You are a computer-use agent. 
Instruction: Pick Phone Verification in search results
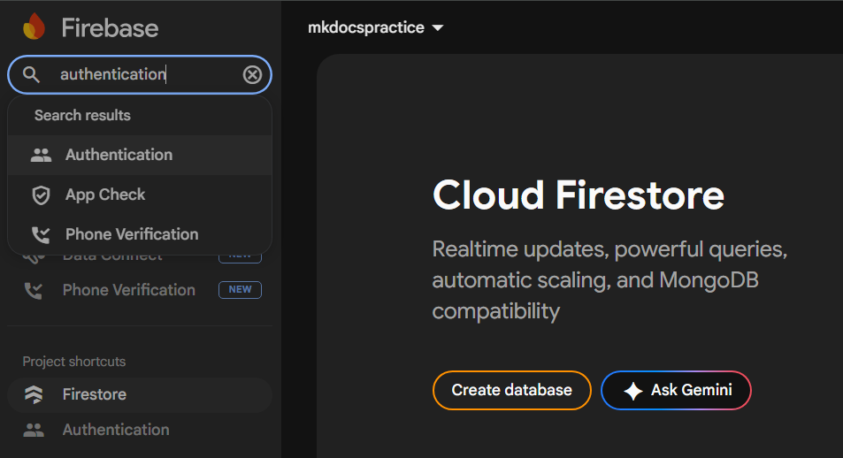tap(132, 235)
